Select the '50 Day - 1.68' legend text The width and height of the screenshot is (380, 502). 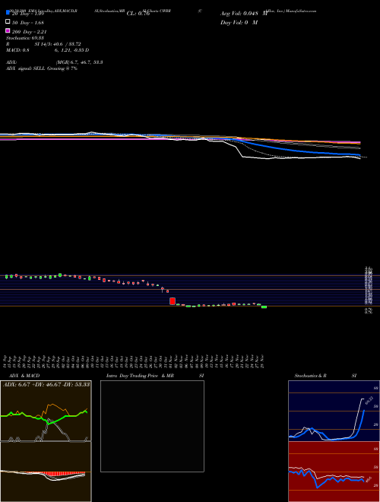(x=28, y=22)
